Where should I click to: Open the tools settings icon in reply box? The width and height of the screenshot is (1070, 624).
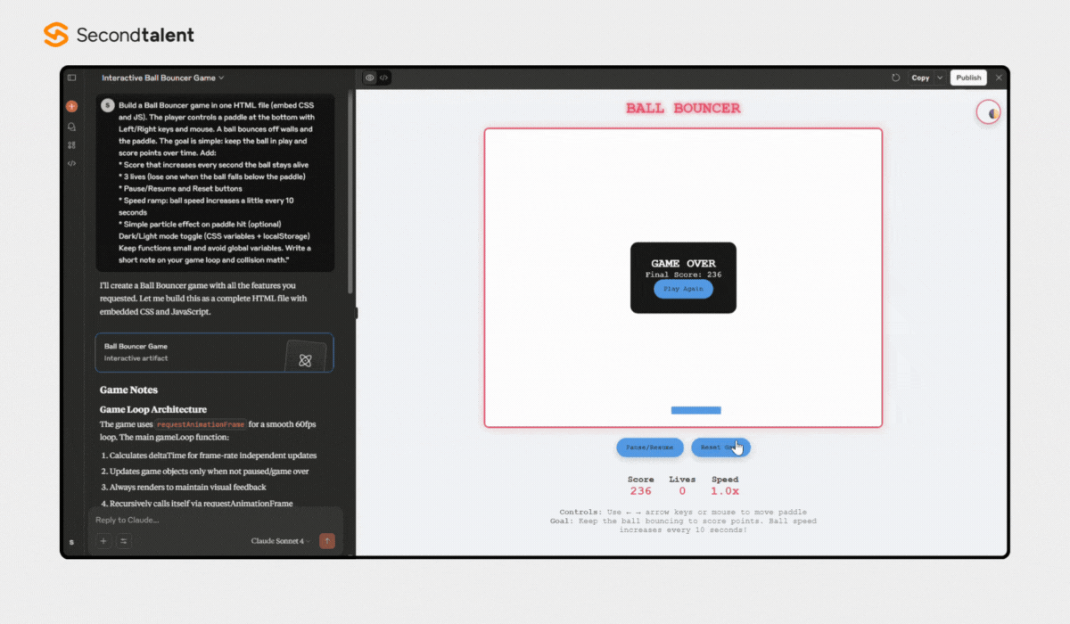124,541
